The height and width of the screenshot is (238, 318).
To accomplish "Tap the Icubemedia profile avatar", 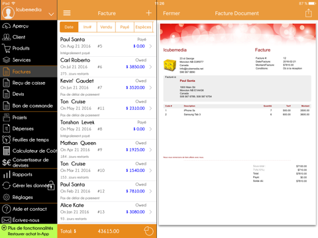I will pyautogui.click(x=8, y=13).
